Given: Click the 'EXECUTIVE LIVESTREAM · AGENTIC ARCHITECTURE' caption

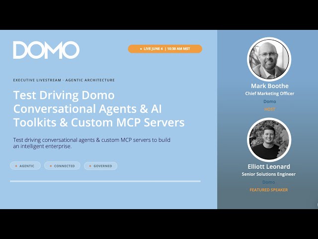Looking at the screenshot, I should (64, 80).
